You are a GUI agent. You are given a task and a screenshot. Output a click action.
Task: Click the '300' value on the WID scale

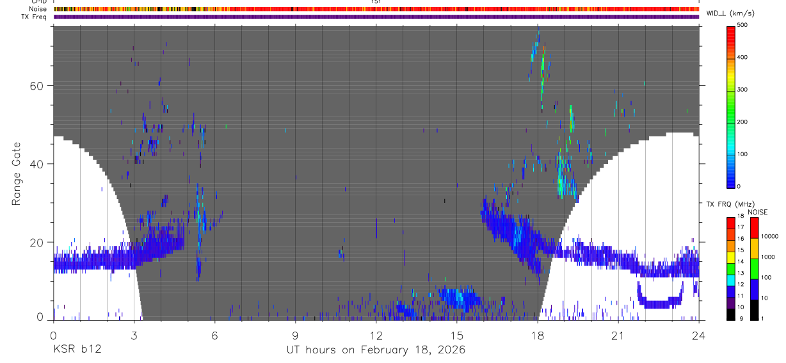click(x=742, y=90)
